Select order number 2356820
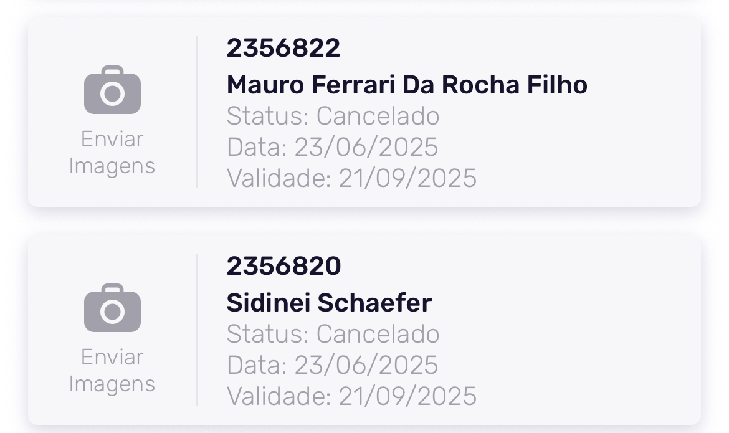 pyautogui.click(x=283, y=266)
